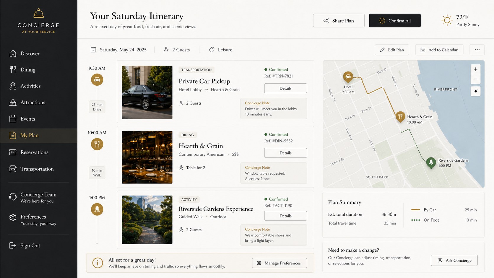Click the 35 min total travel time

390,223
